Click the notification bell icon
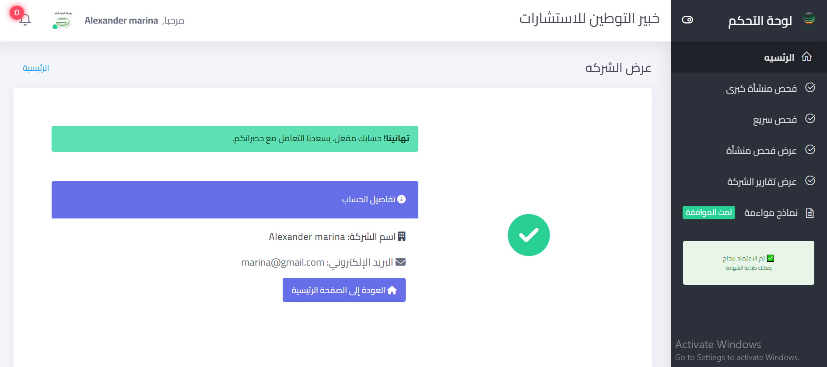 (x=25, y=20)
